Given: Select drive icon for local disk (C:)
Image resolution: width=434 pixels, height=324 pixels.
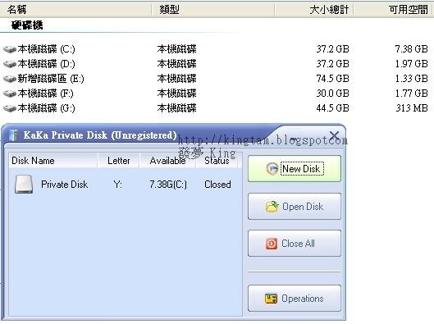Looking at the screenshot, I should tap(10, 49).
